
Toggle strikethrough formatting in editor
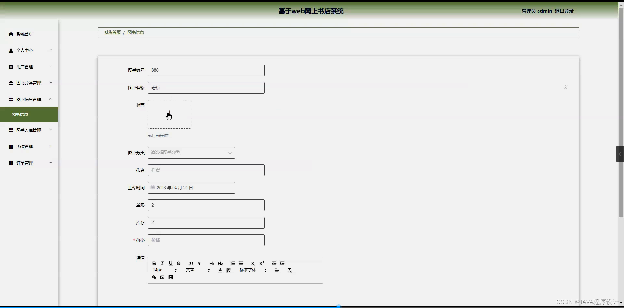coord(179,263)
